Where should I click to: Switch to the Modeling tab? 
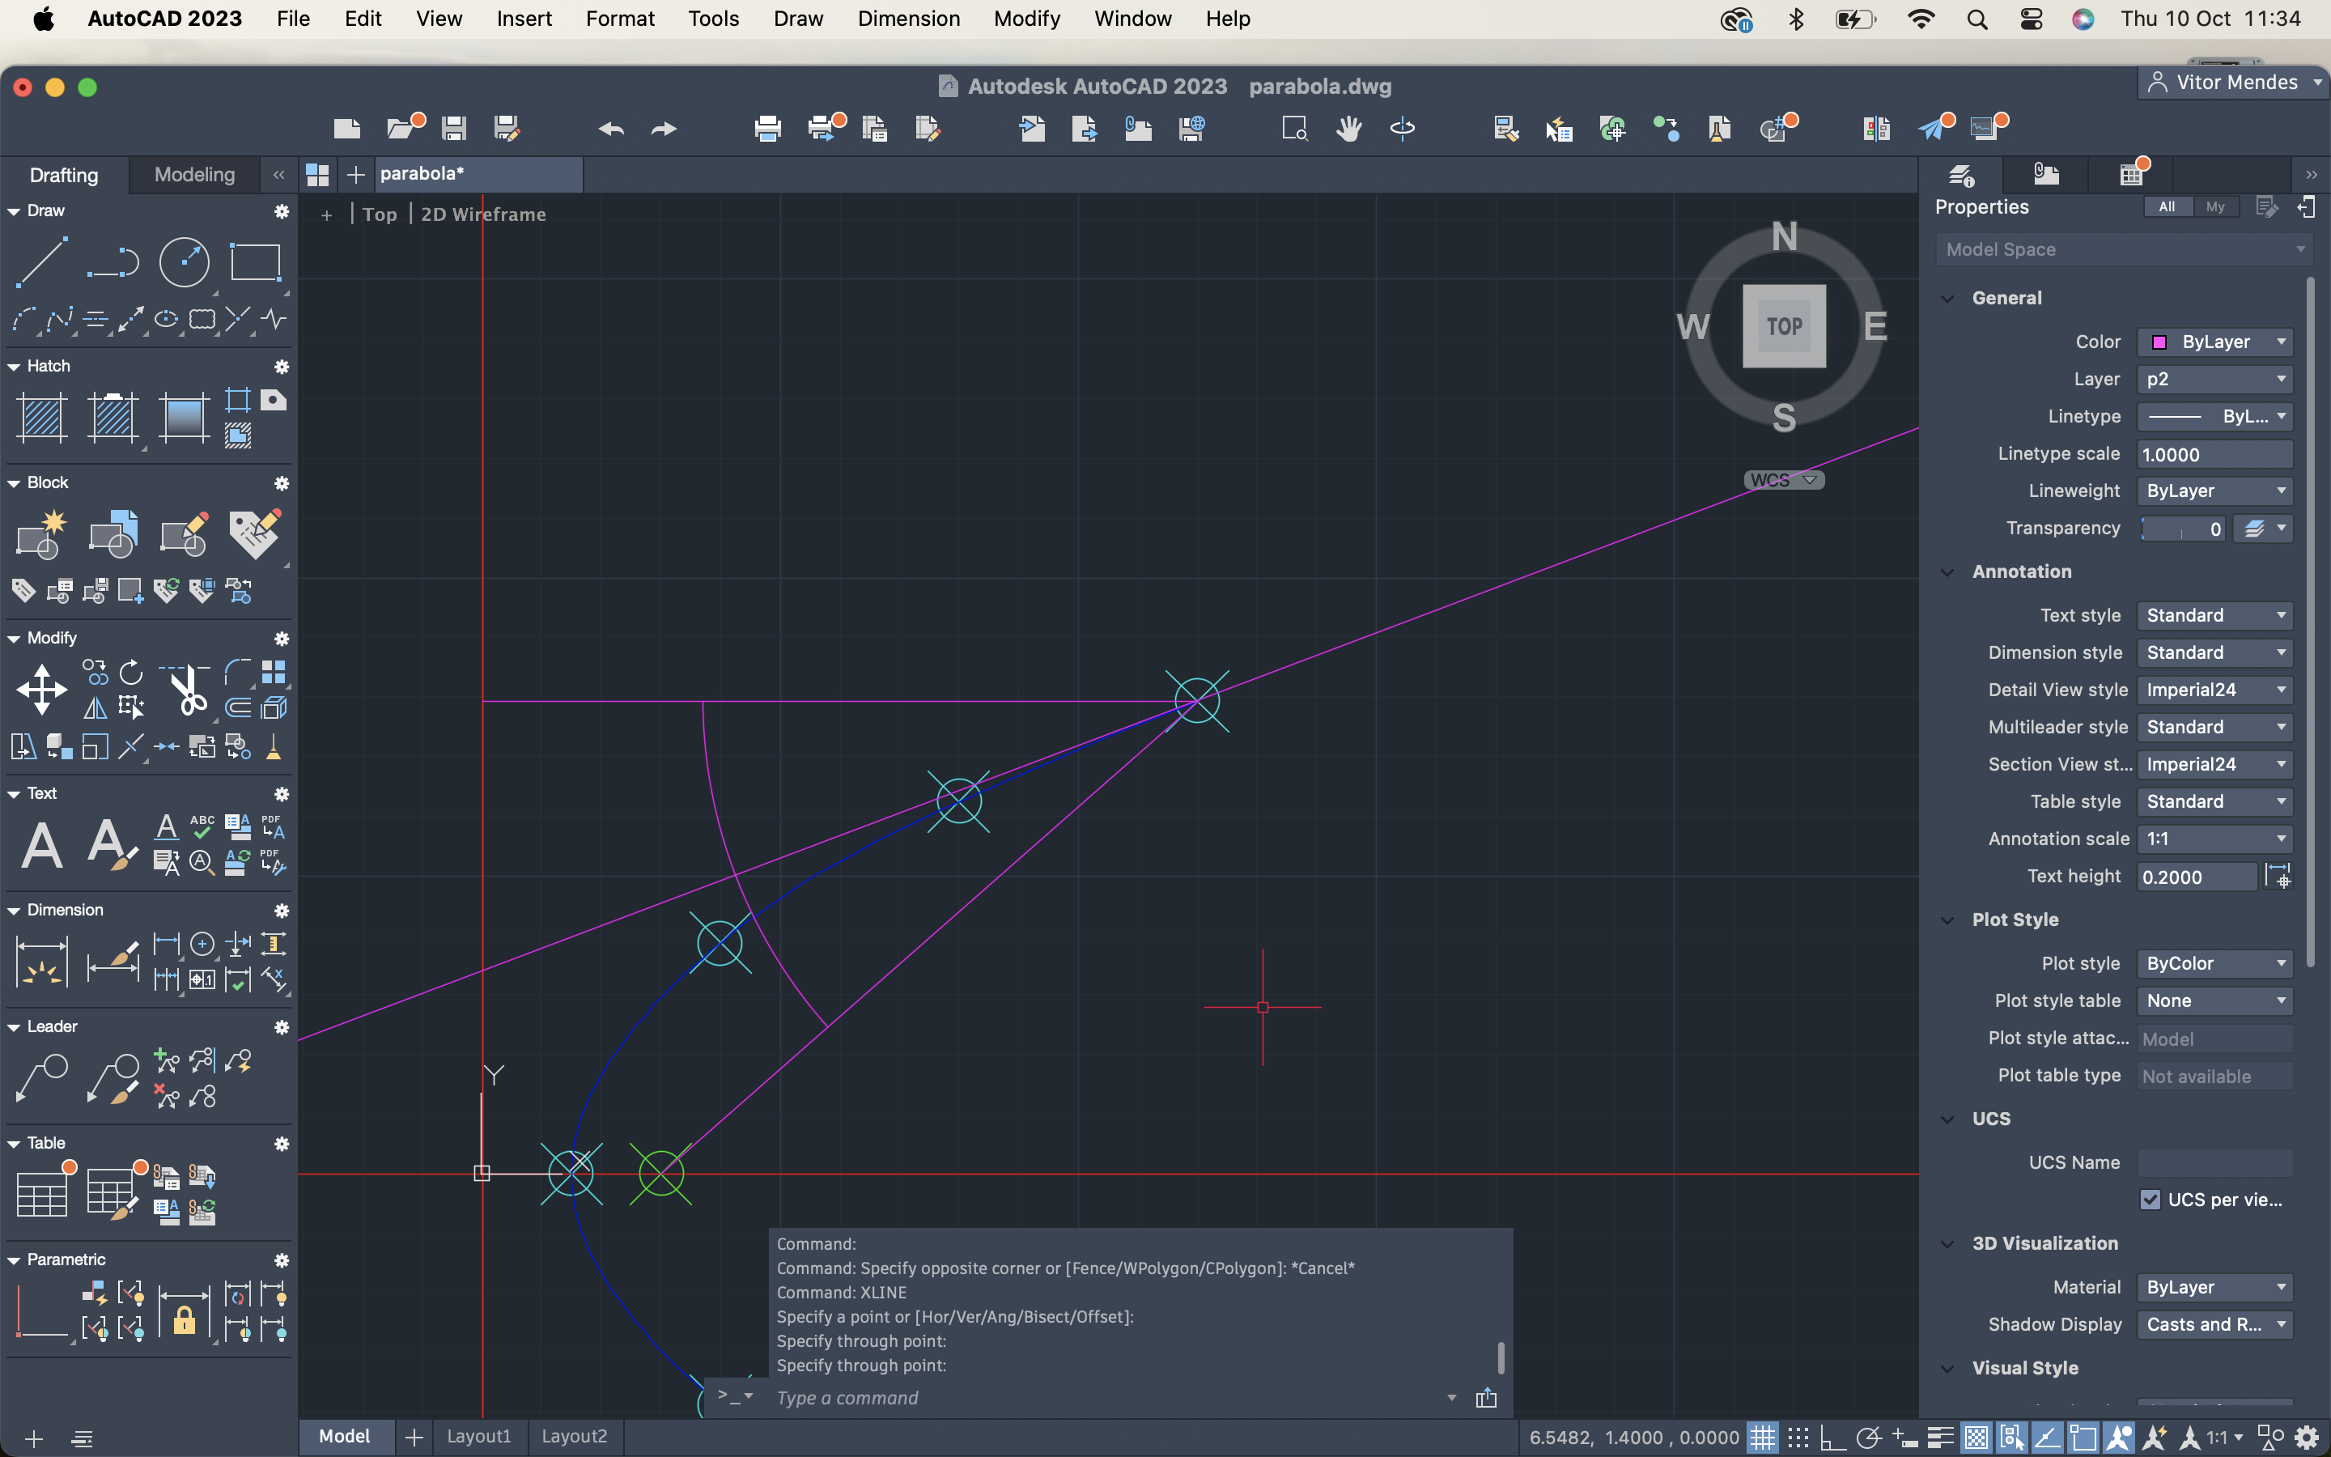(x=194, y=174)
